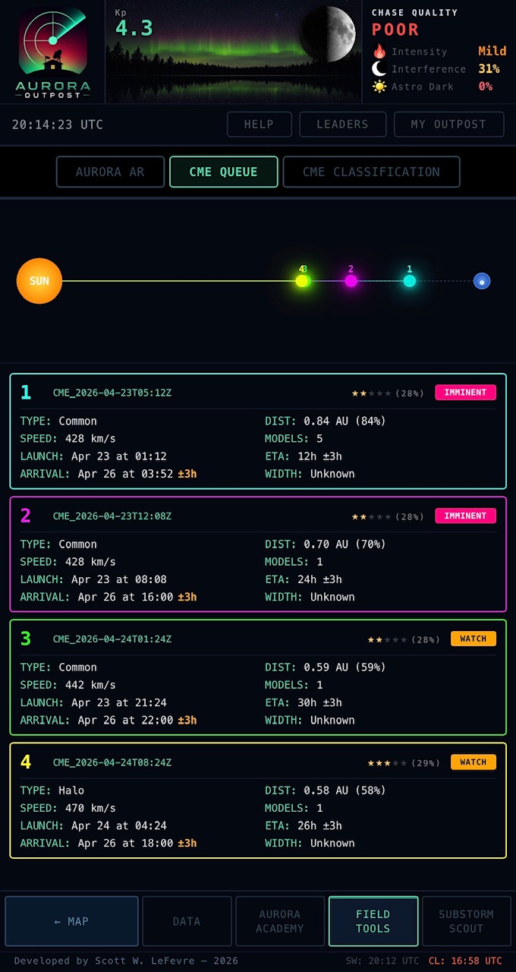Click three-star rating on CME card 4
This screenshot has width=516, height=972.
pyautogui.click(x=388, y=762)
